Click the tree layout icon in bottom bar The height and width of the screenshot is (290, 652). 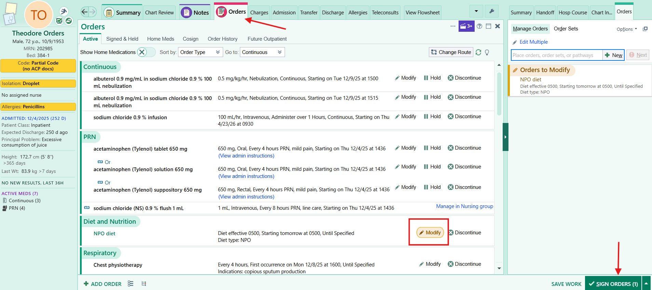click(x=144, y=284)
